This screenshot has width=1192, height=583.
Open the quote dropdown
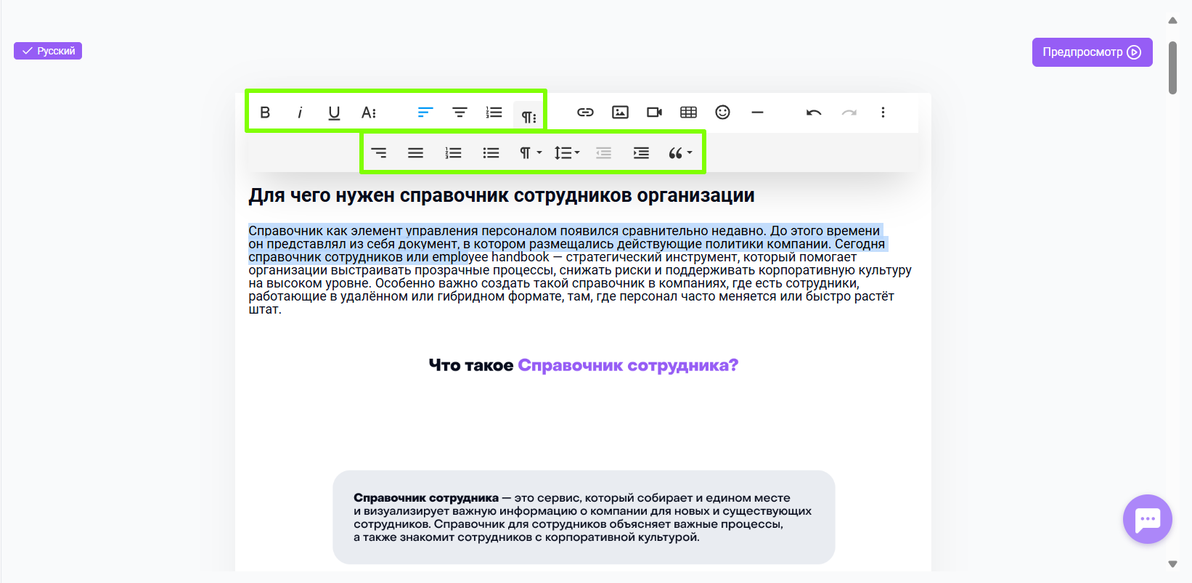click(680, 153)
